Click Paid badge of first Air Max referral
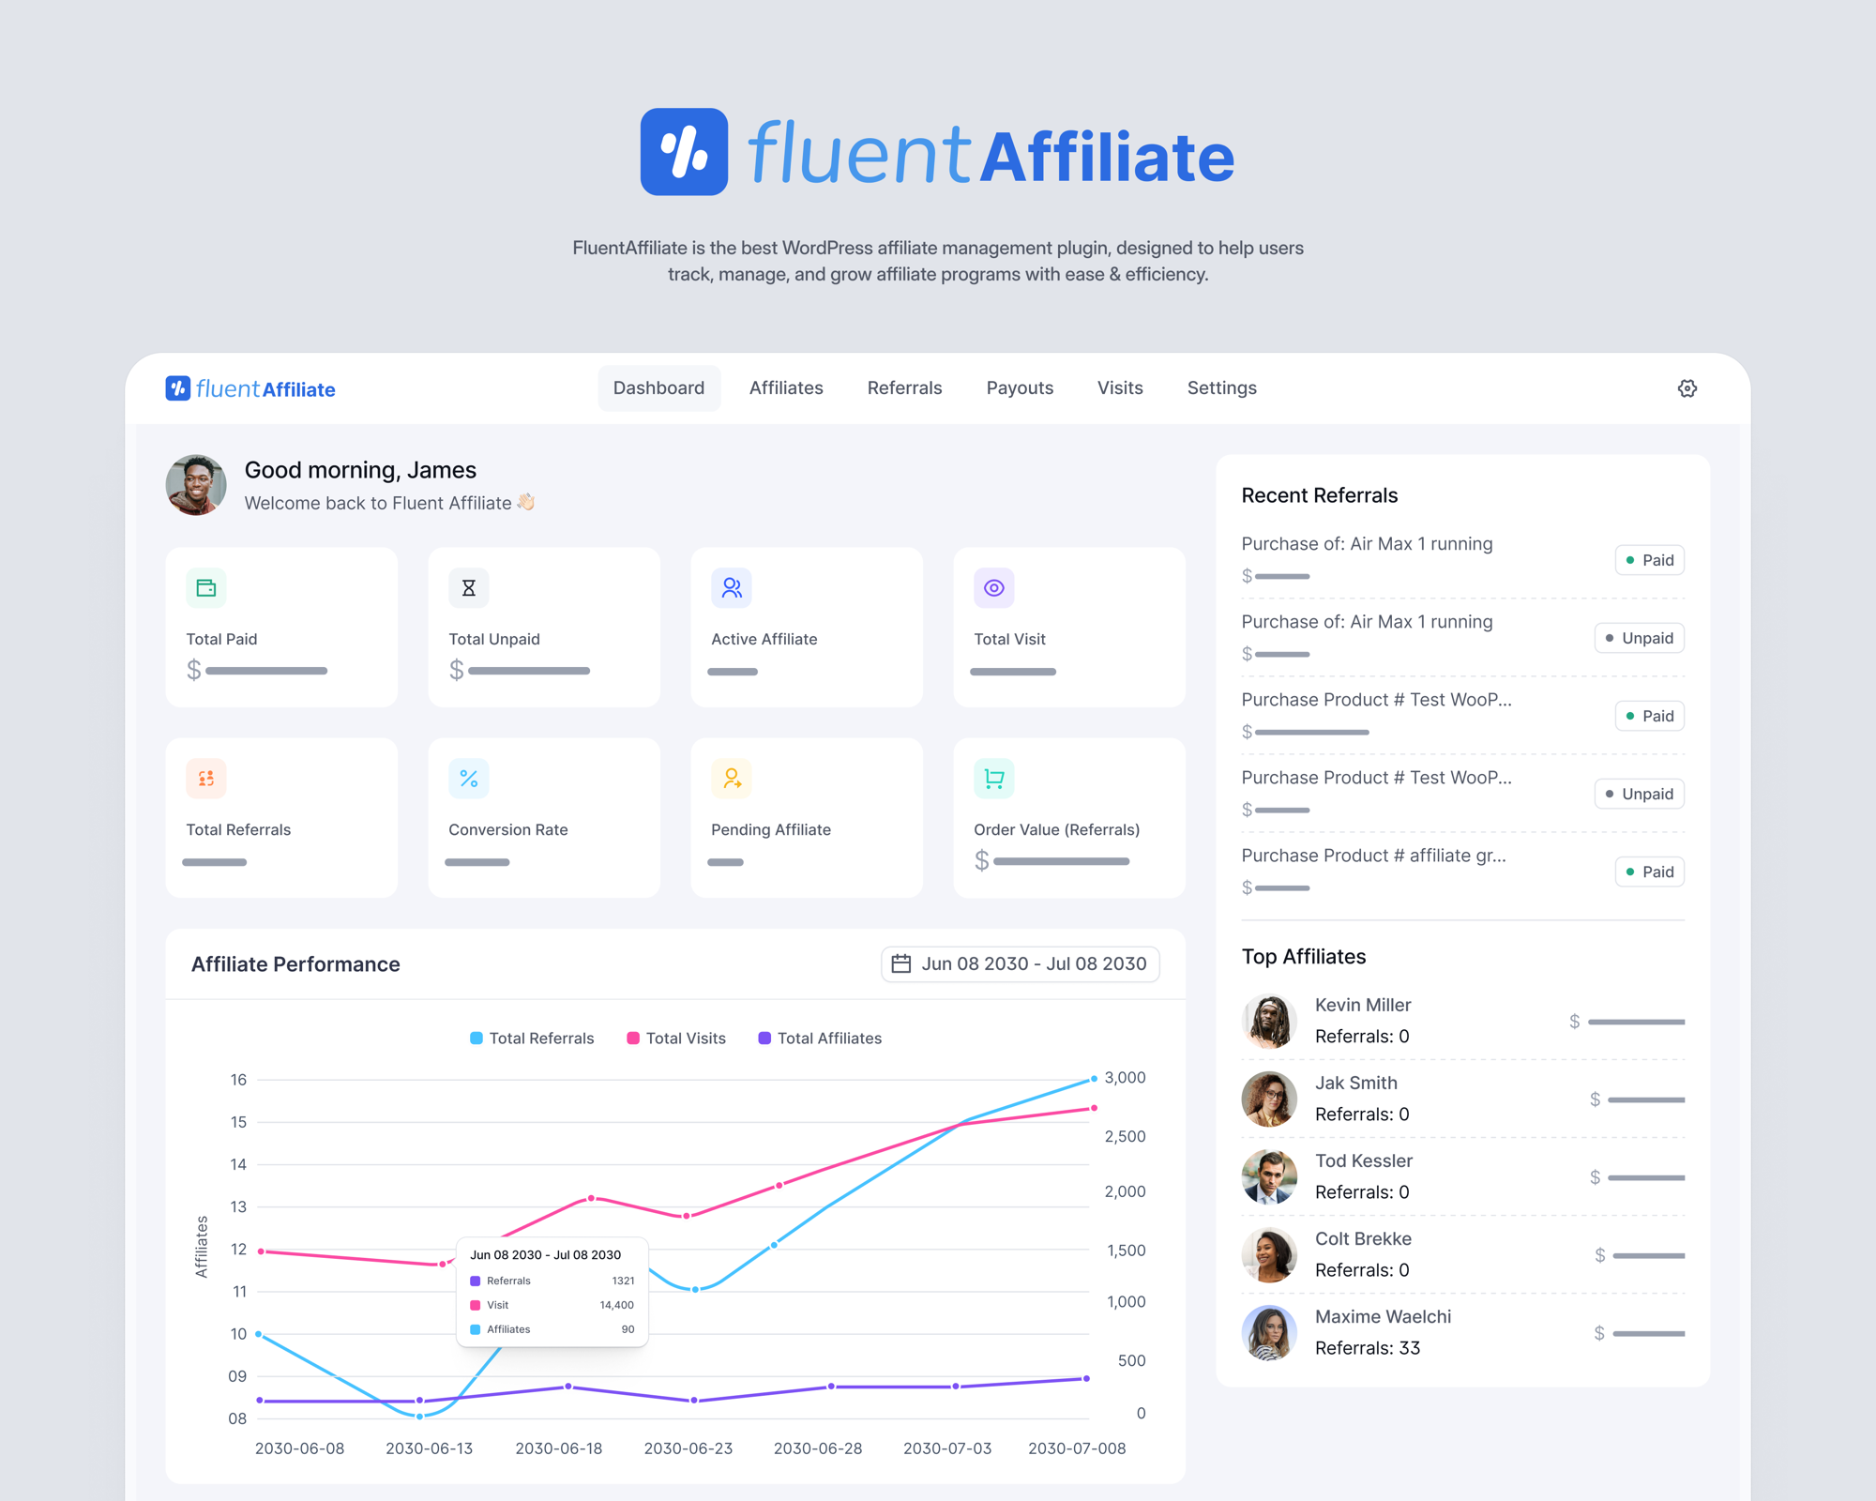1876x1501 pixels. (x=1650, y=560)
